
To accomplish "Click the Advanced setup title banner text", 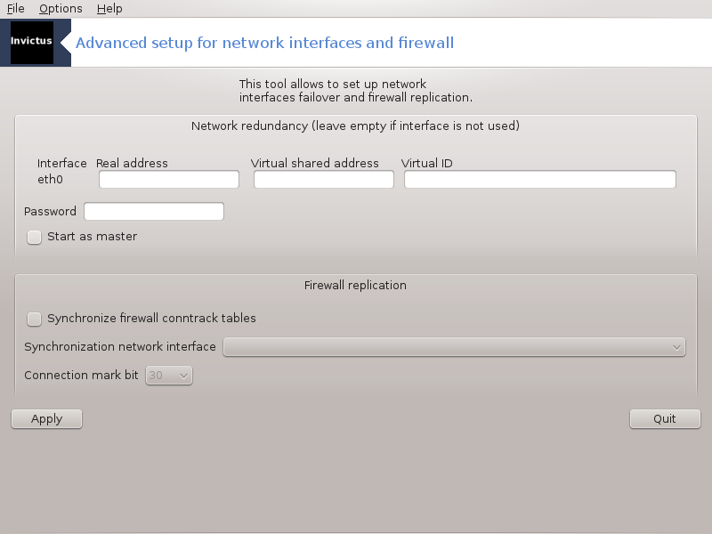I will 265,43.
